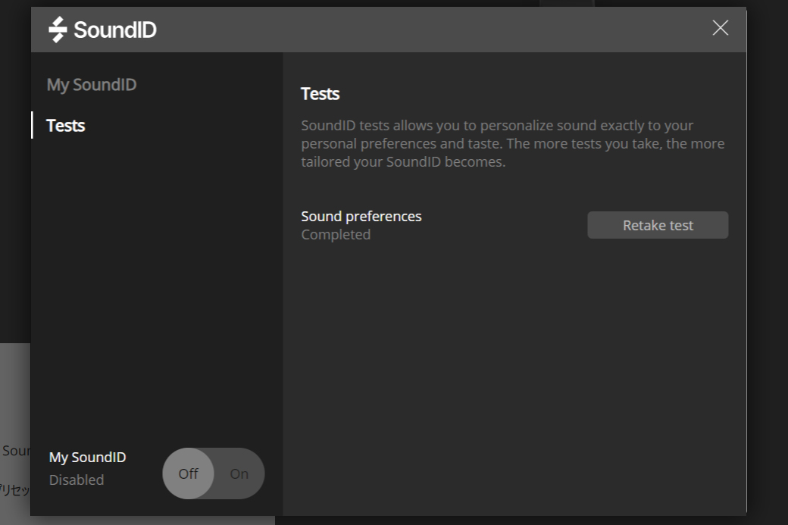Click the Completed status under Sound preferences
Image resolution: width=788 pixels, height=525 pixels.
point(336,235)
